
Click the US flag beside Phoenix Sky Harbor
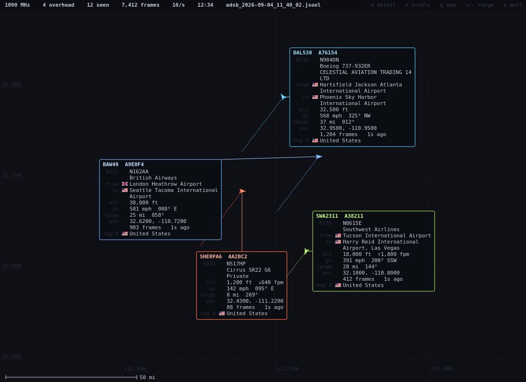315,97
